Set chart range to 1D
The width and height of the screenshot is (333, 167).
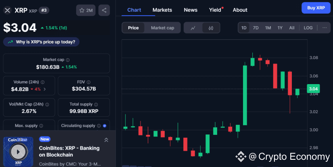(244, 28)
